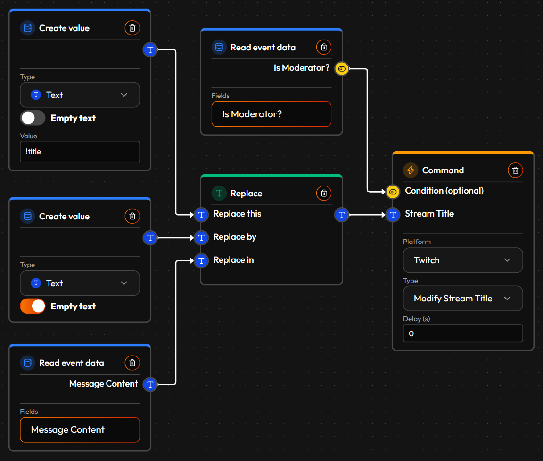
Task: Click the database icon of the Is Moderator? node
Action: coord(219,47)
